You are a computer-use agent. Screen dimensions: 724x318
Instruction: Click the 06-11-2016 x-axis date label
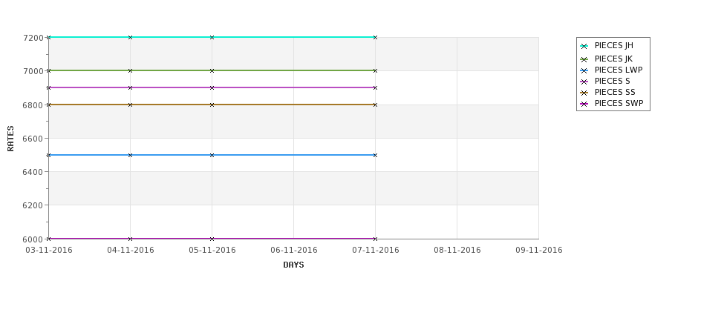click(x=293, y=251)
